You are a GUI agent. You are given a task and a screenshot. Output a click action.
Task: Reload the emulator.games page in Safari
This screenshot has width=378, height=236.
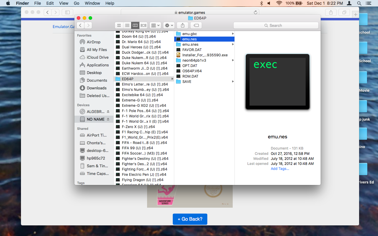pos(255,12)
